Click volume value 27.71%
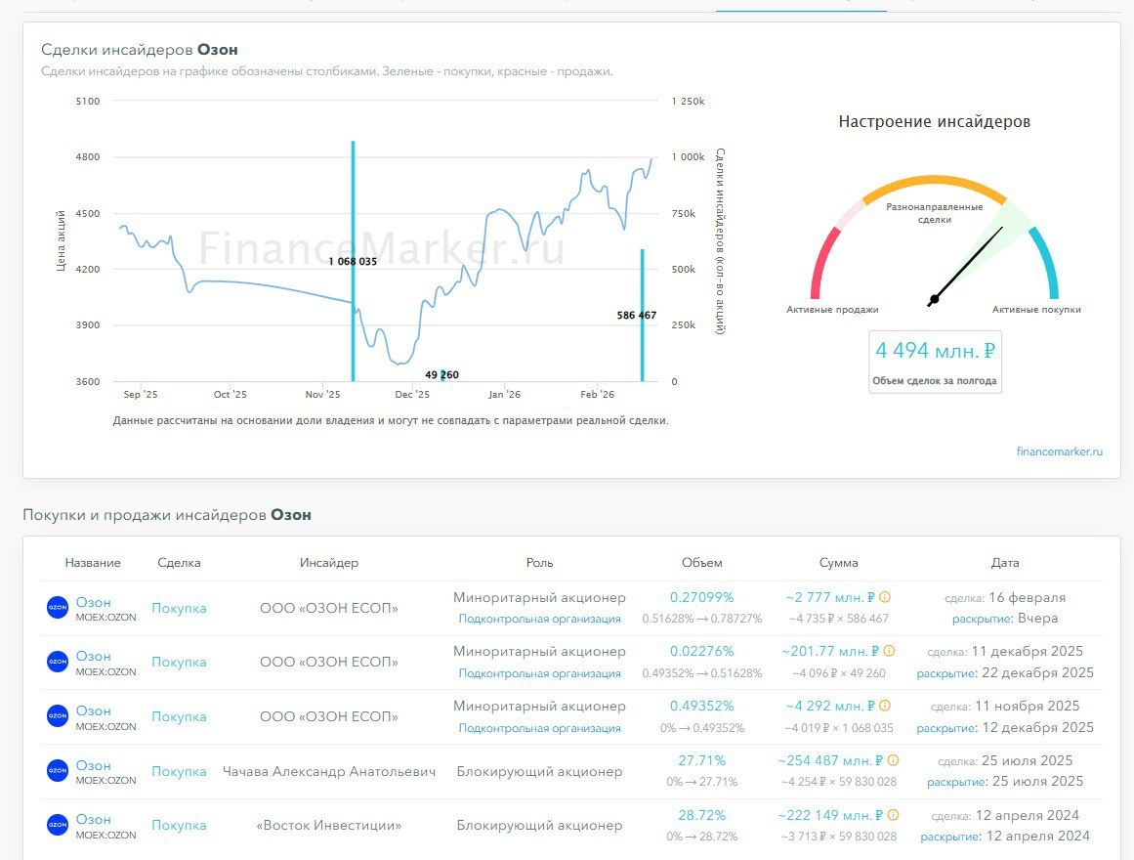The image size is (1134, 860). click(x=701, y=760)
